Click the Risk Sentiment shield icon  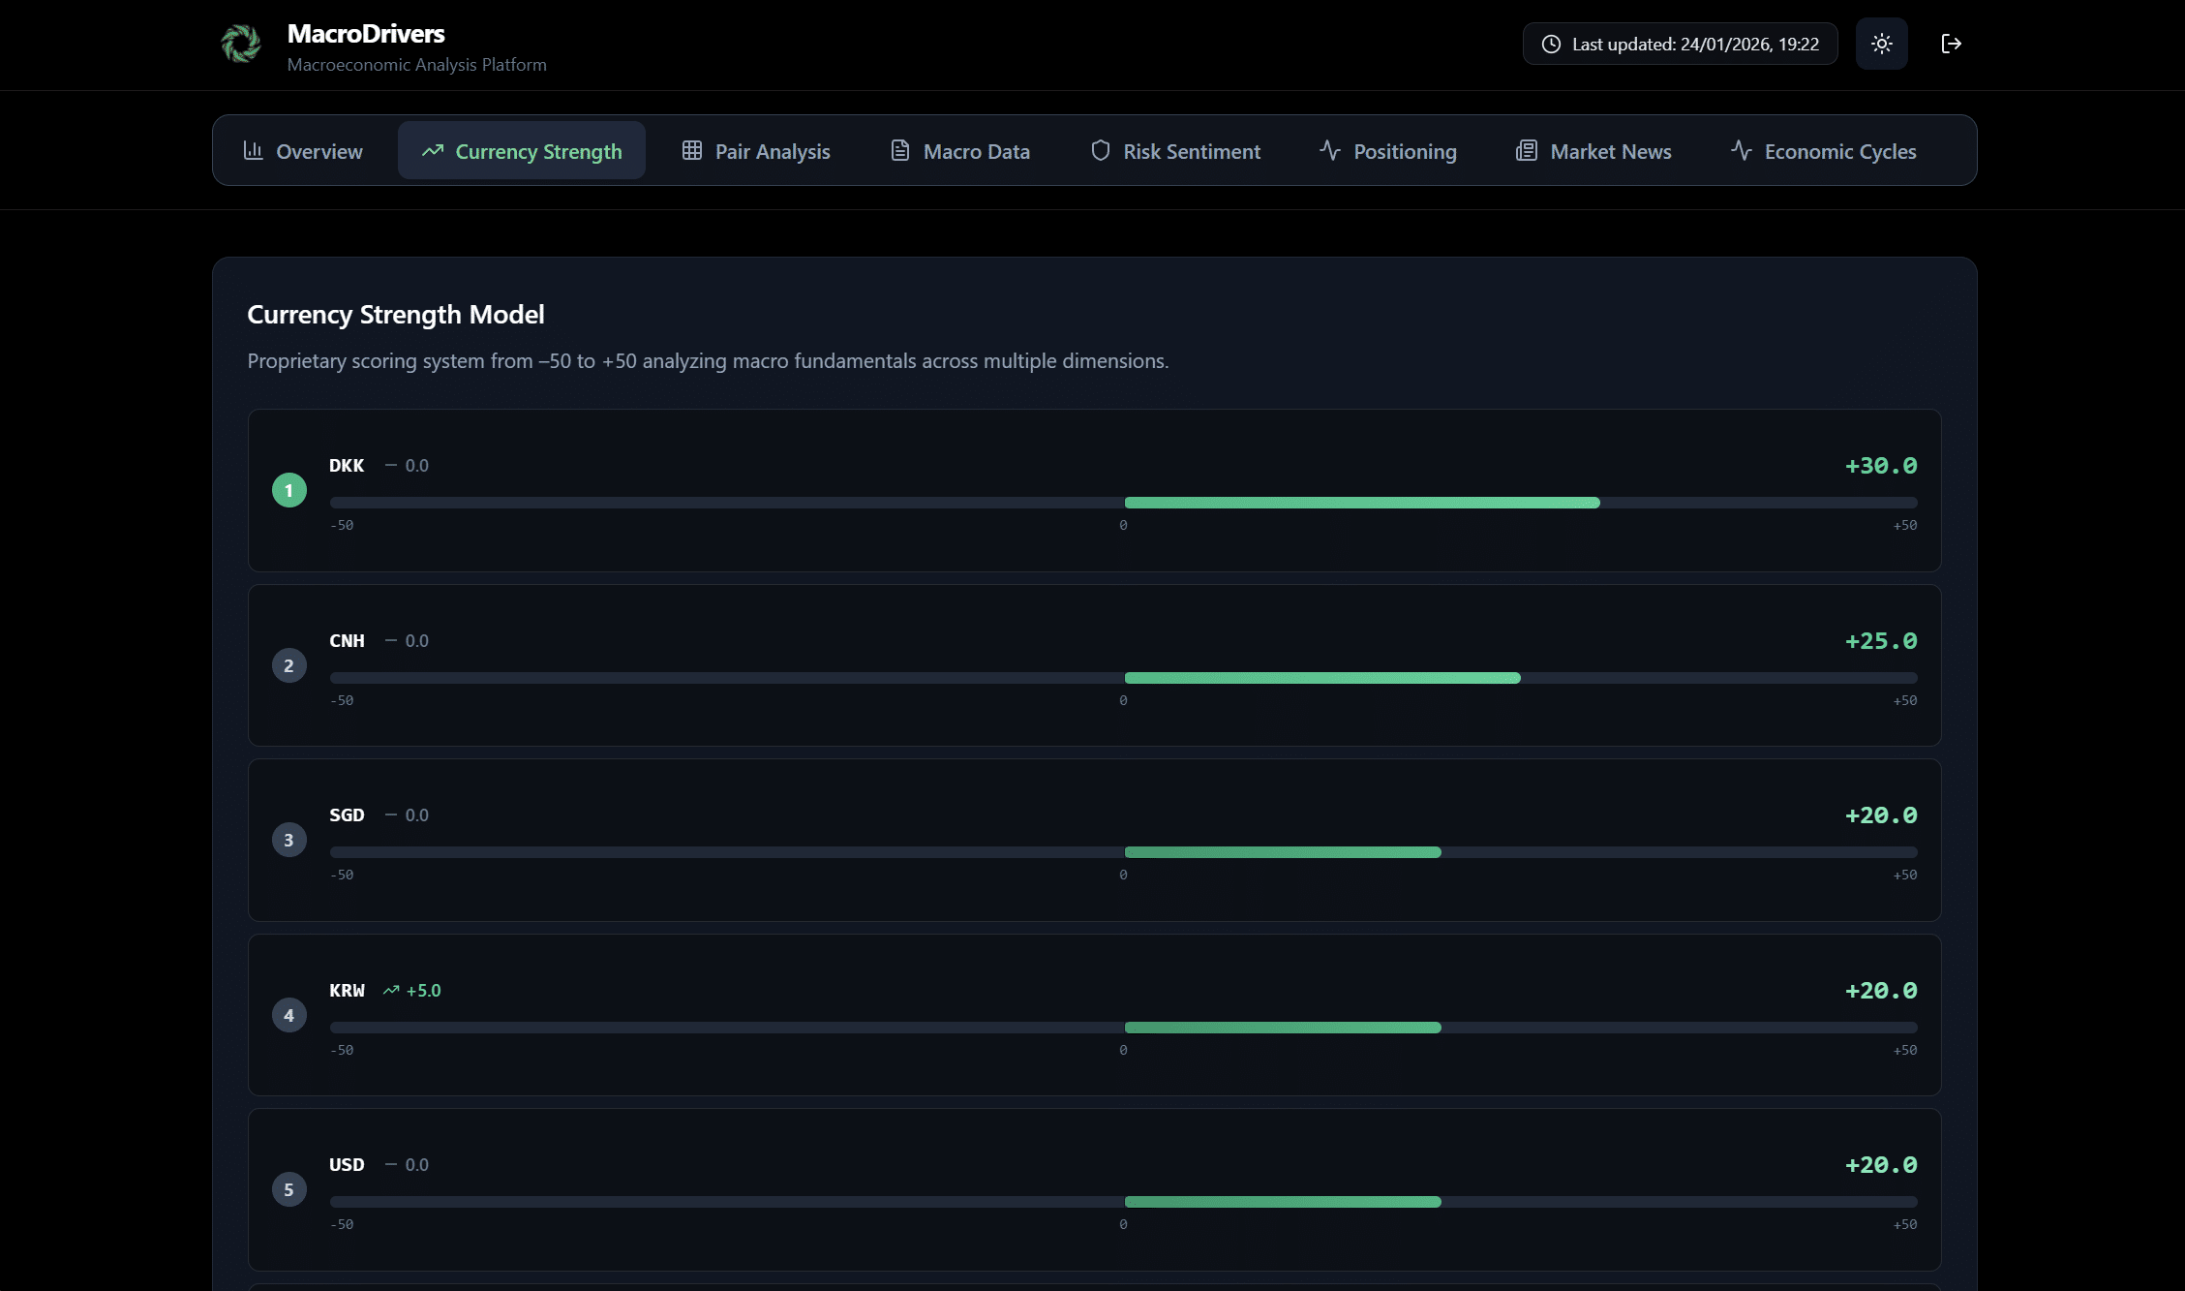click(x=1100, y=150)
